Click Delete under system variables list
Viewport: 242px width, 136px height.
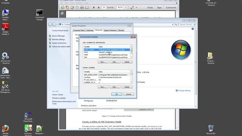pyautogui.click(x=127, y=87)
